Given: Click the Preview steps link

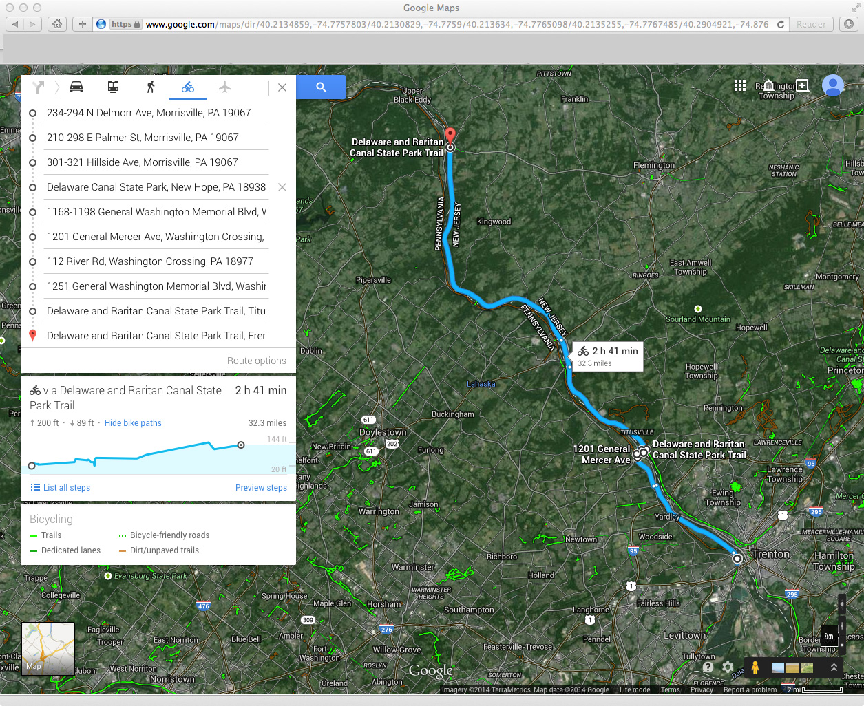Looking at the screenshot, I should pyautogui.click(x=261, y=488).
